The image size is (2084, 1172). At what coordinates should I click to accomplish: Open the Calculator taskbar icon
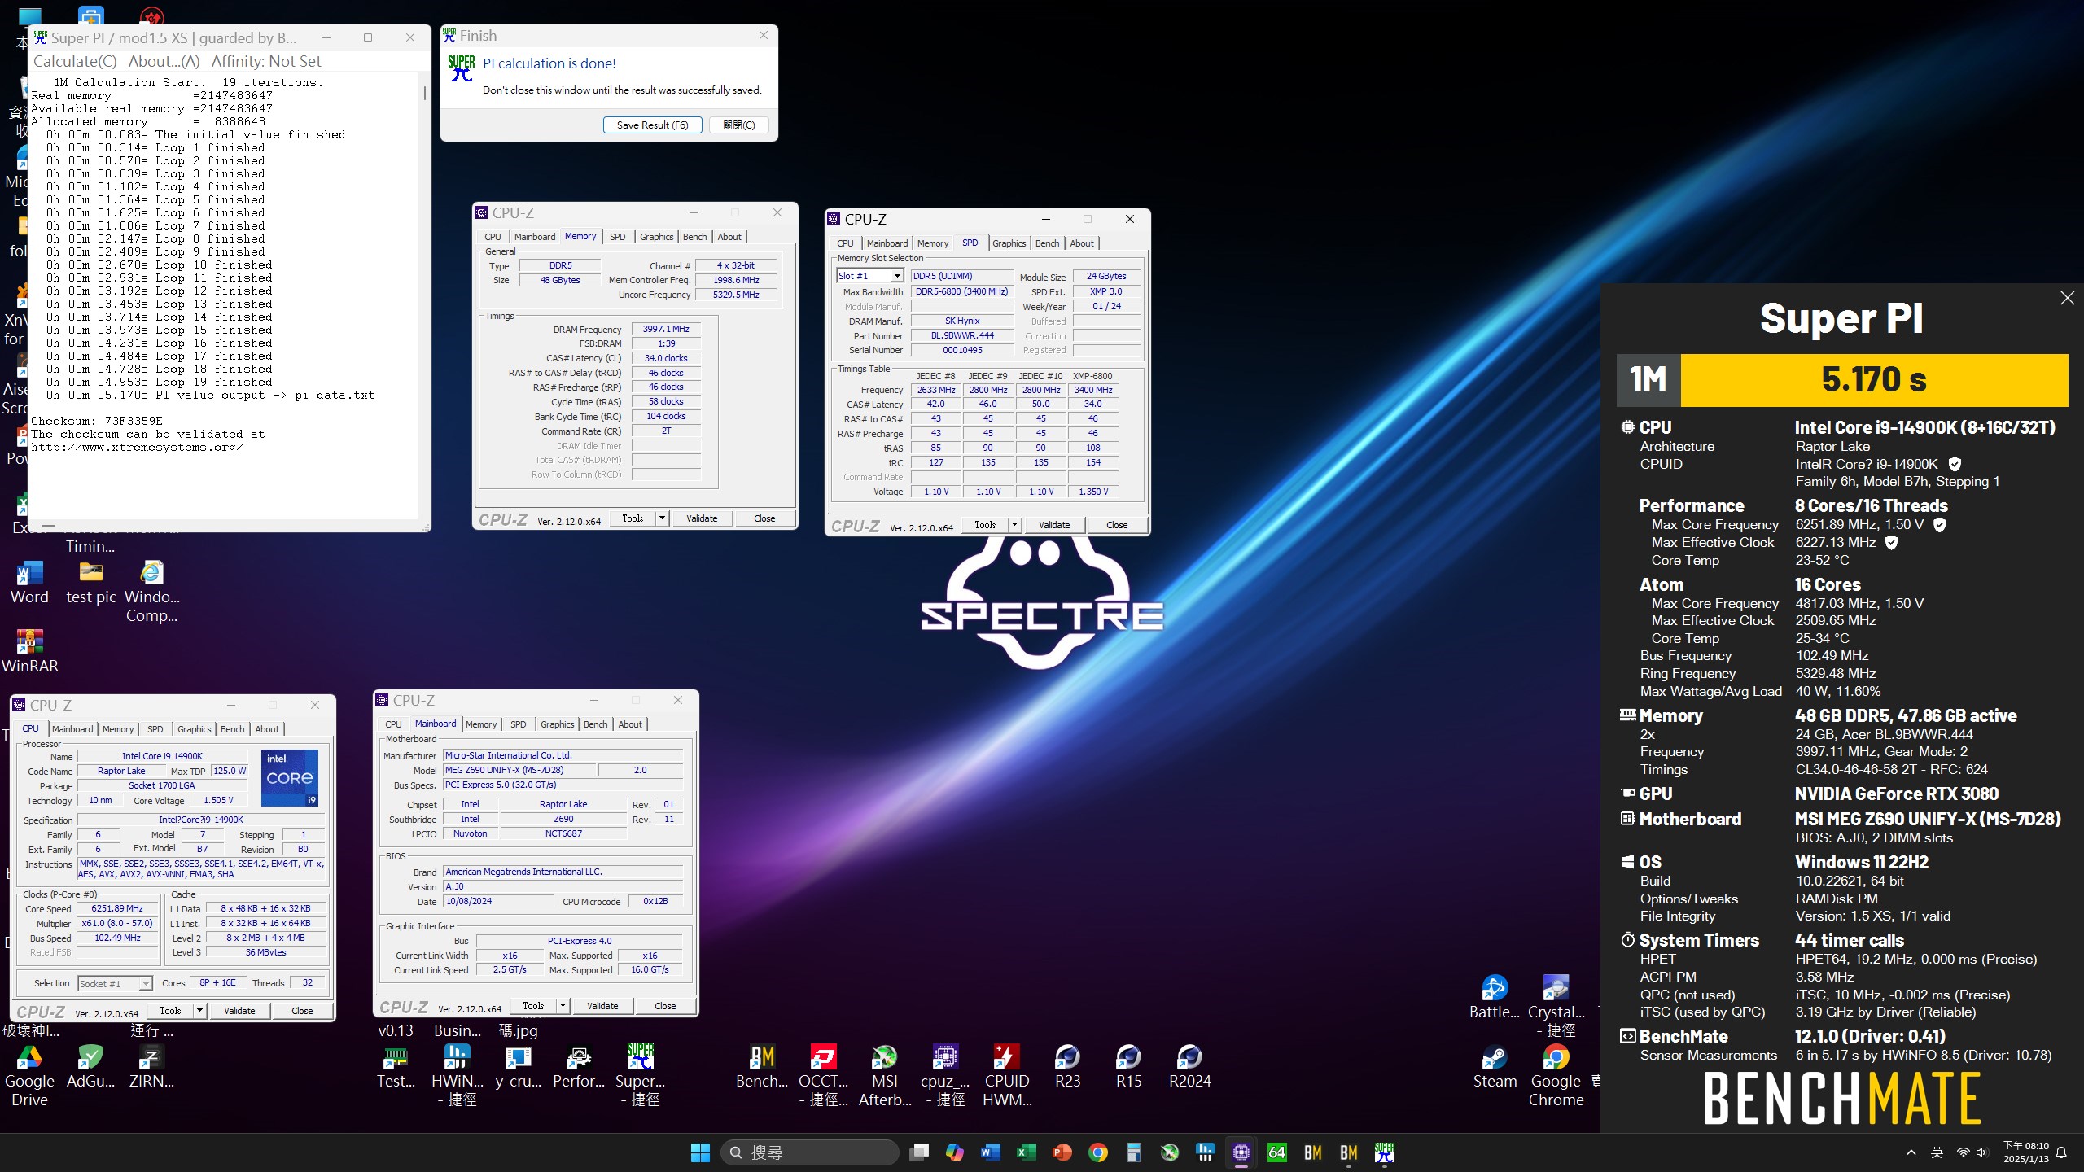coord(1133,1152)
